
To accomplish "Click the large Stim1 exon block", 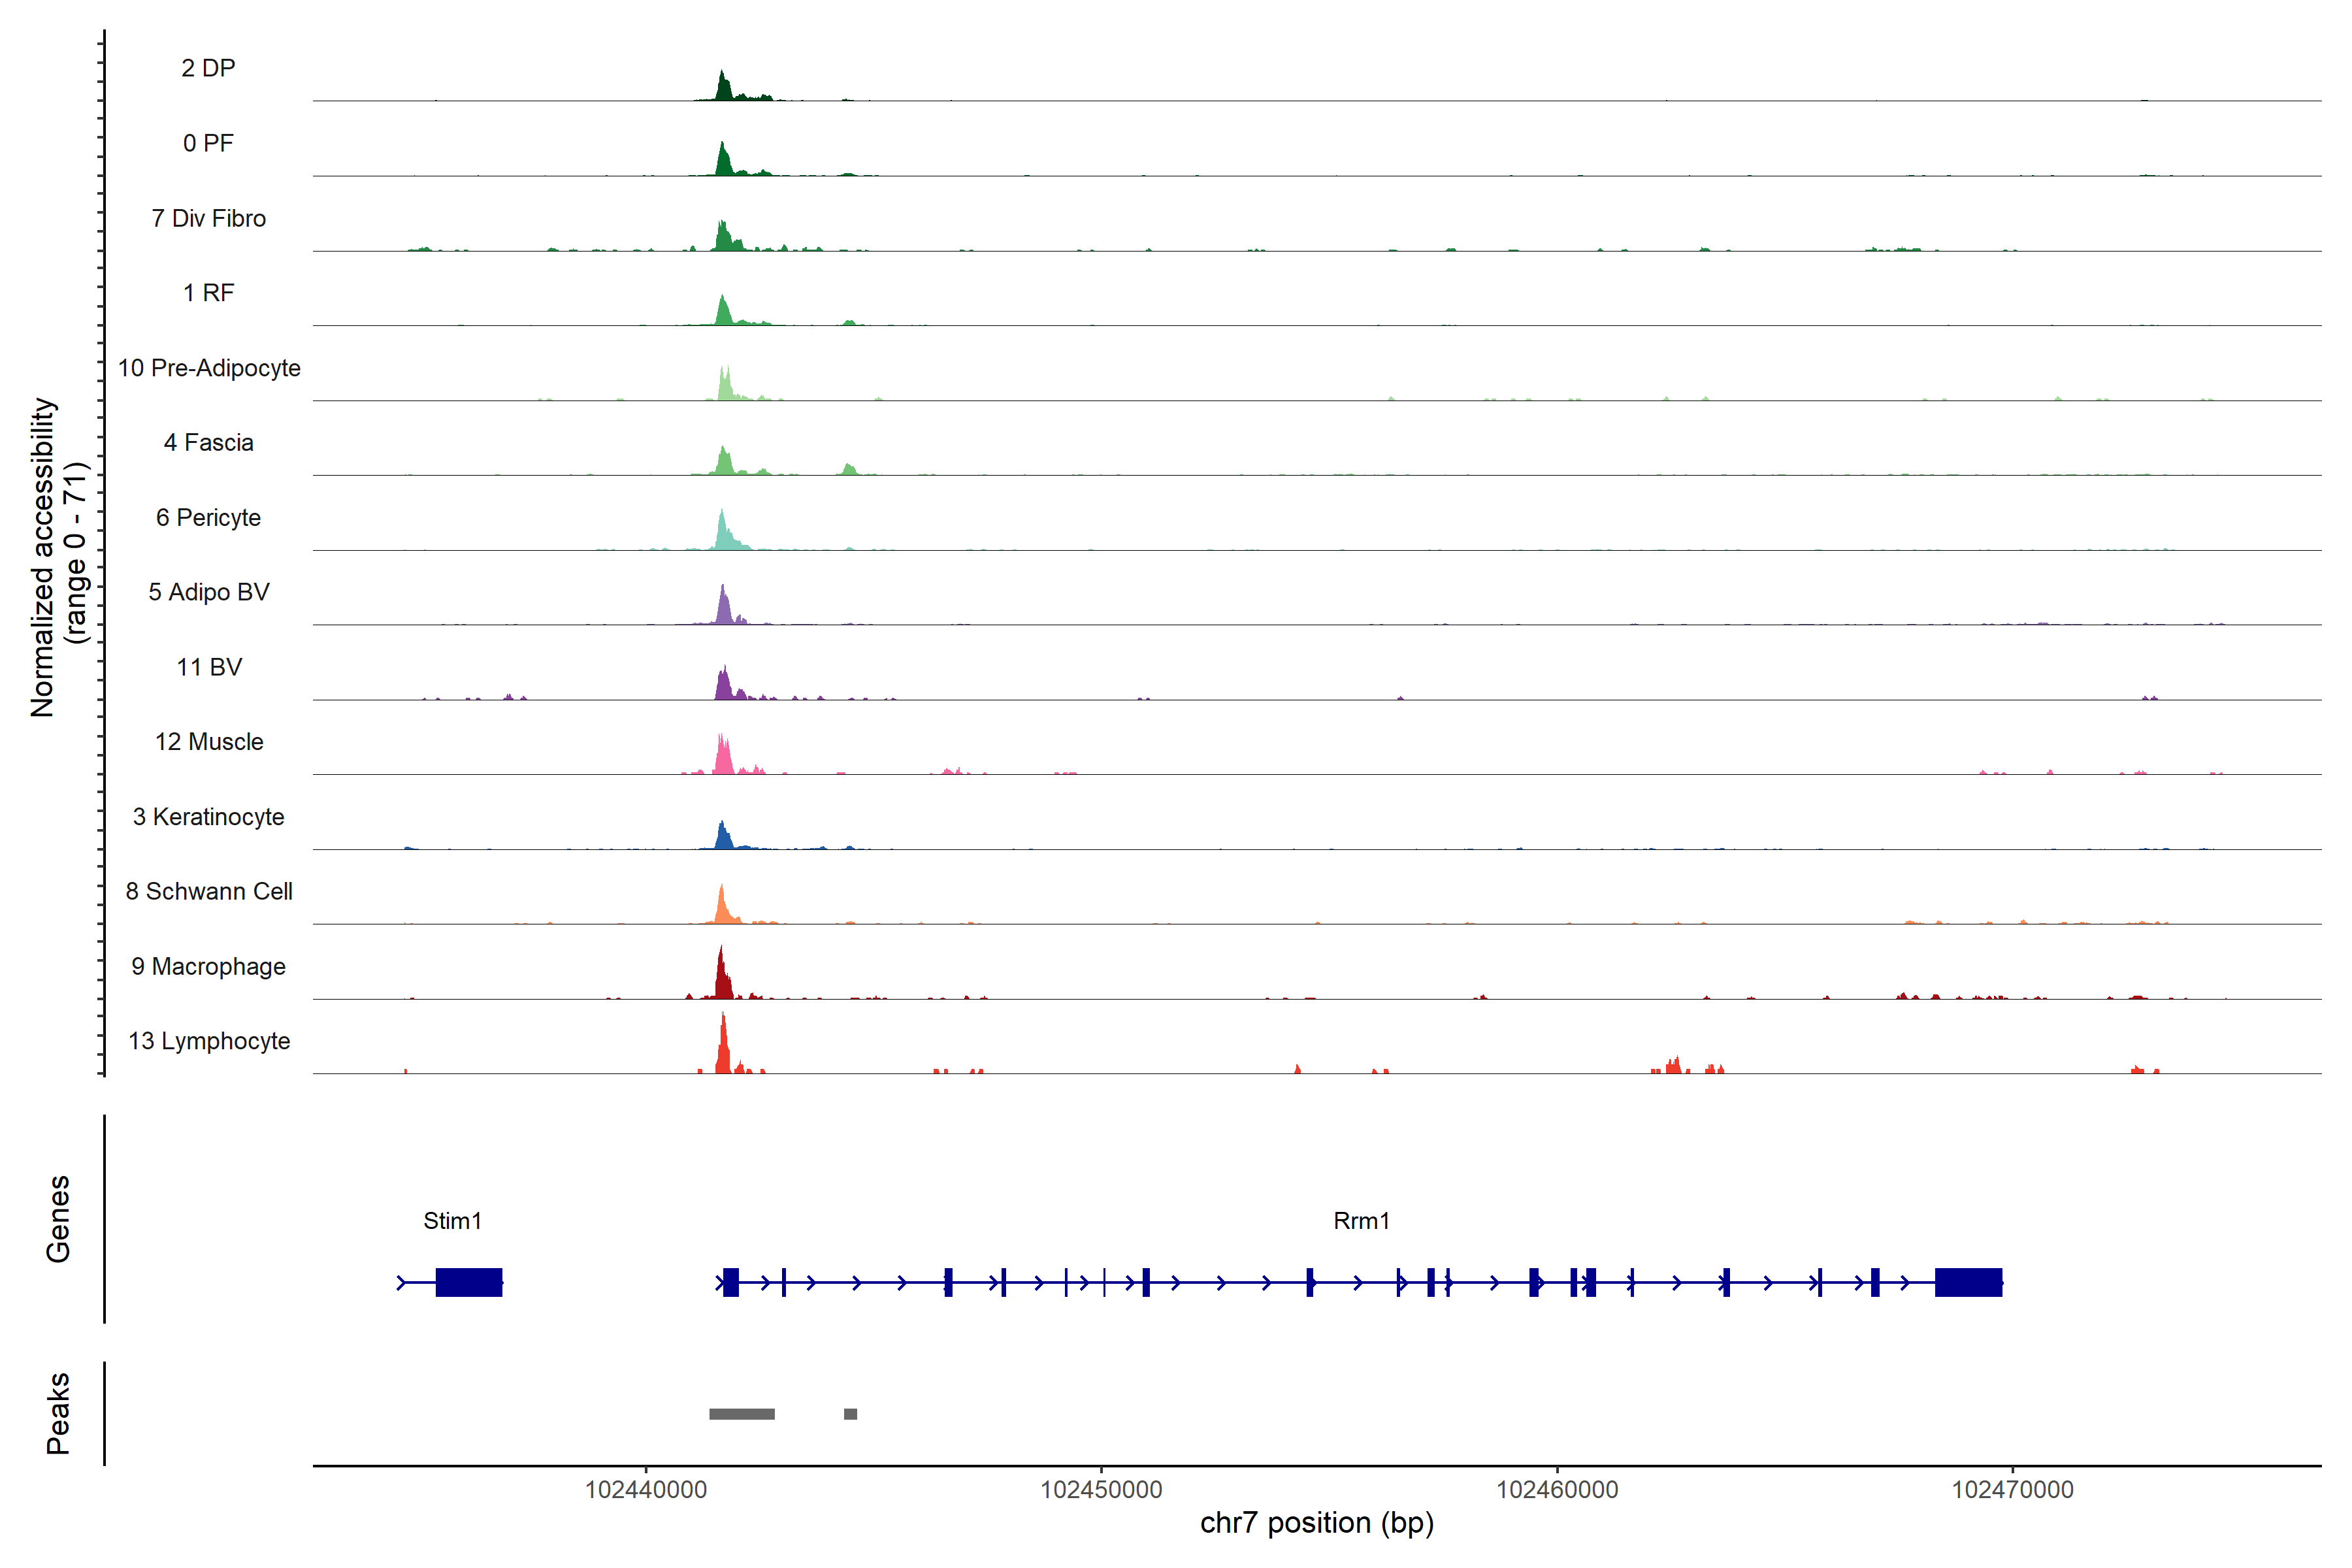I will (x=468, y=1282).
